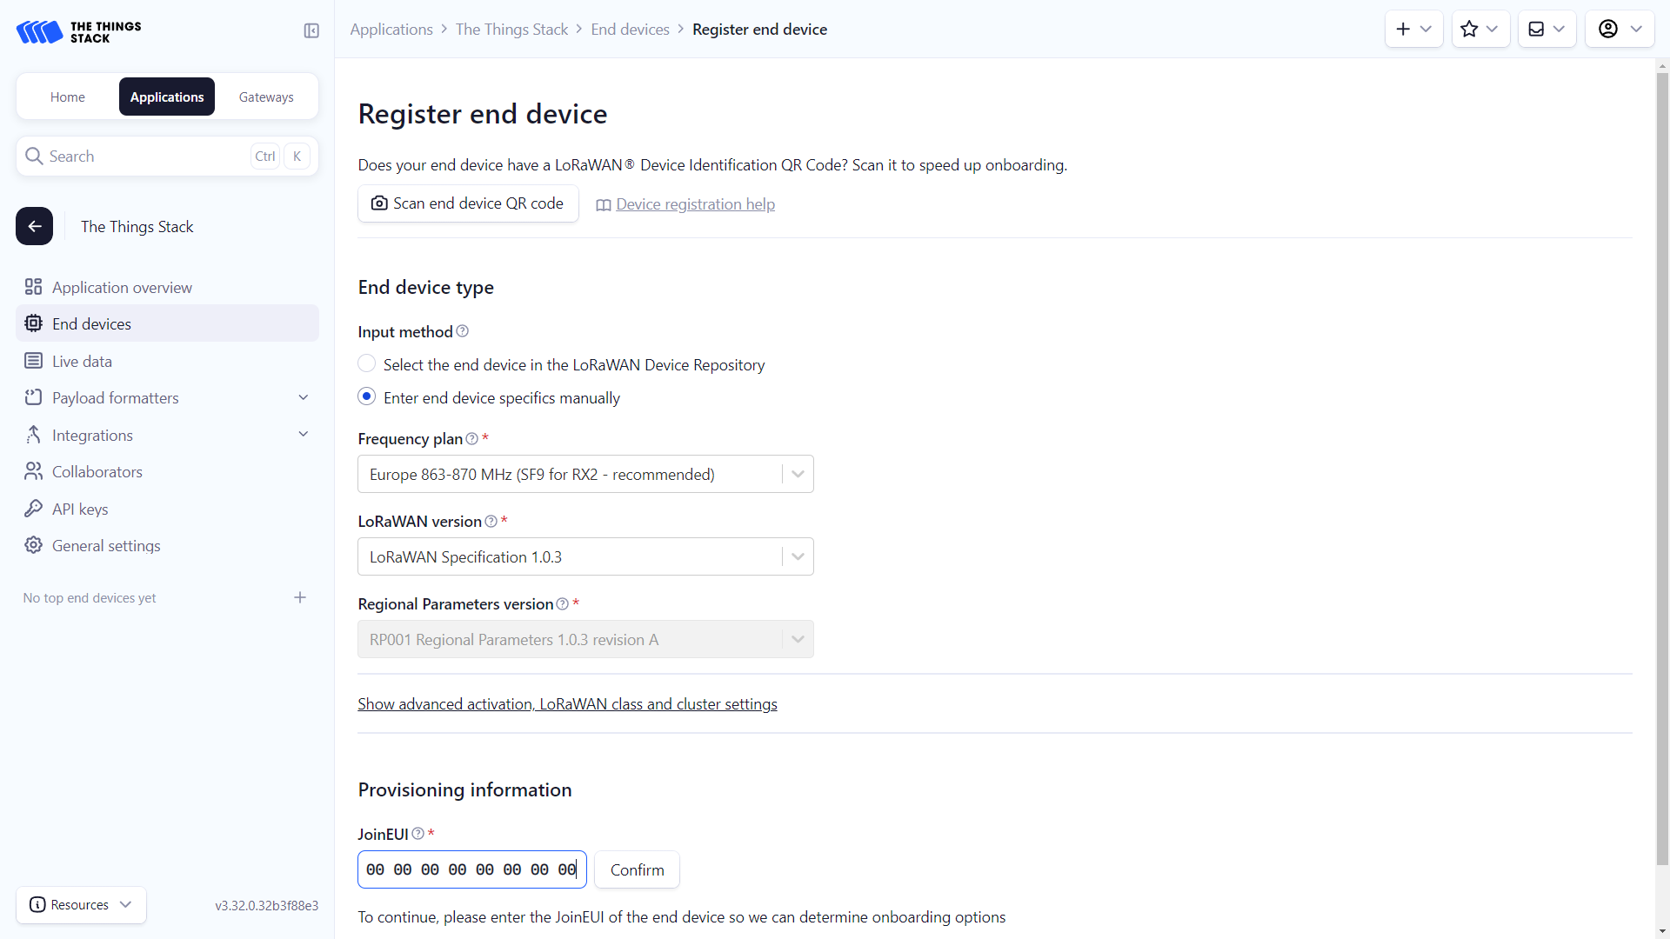1670x939 pixels.
Task: Show advanced activation and cluster settings
Action: click(566, 704)
